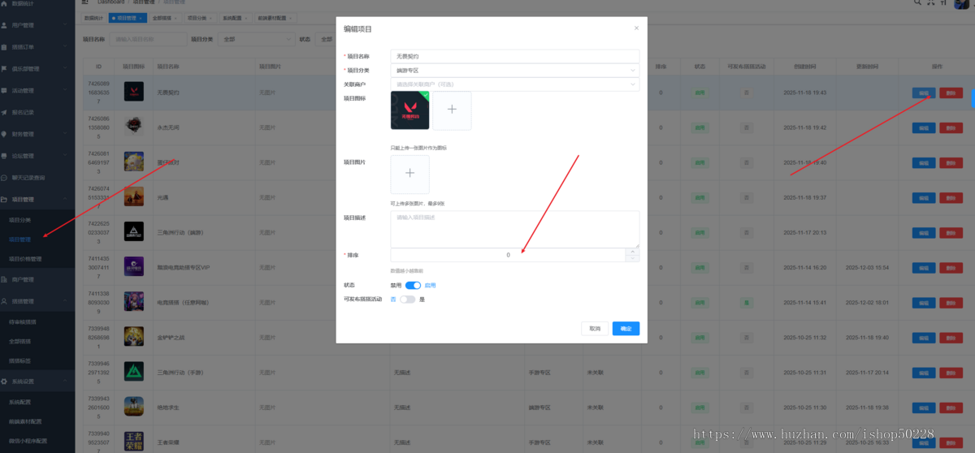Expand the 用户管理 sidebar arrow
Screen dimensions: 975x453
click(x=66, y=25)
